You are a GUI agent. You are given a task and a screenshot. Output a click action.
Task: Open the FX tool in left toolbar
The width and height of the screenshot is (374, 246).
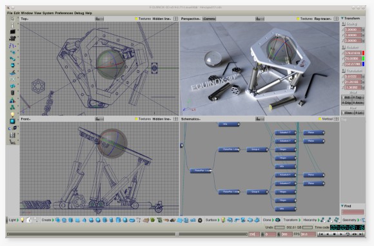(x=12, y=79)
